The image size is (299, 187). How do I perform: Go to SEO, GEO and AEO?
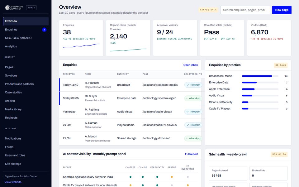(26, 38)
